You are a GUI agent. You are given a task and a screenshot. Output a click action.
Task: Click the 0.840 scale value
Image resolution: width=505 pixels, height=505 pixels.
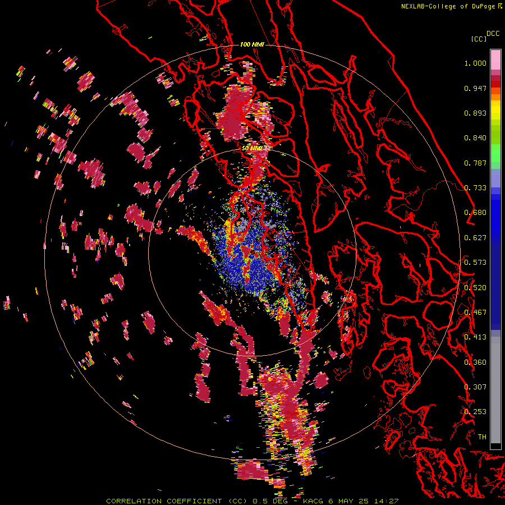click(475, 138)
